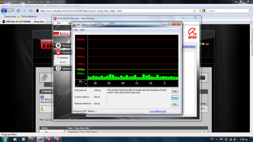Show hidden tray icons arrow
Image resolution: width=253 pixels, height=142 pixels.
coord(217,139)
